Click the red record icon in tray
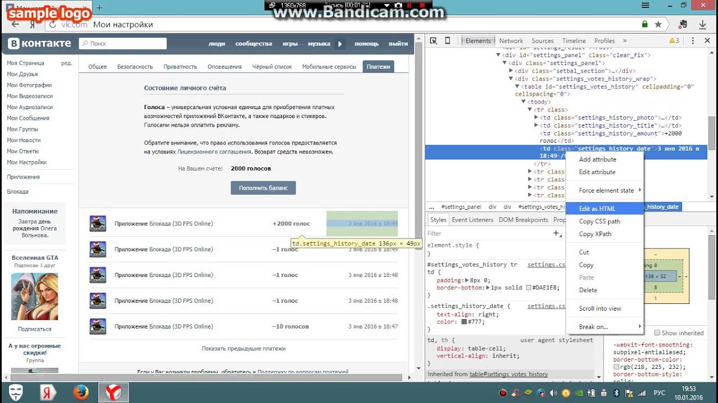The height and width of the screenshot is (403, 718). pyautogui.click(x=503, y=393)
